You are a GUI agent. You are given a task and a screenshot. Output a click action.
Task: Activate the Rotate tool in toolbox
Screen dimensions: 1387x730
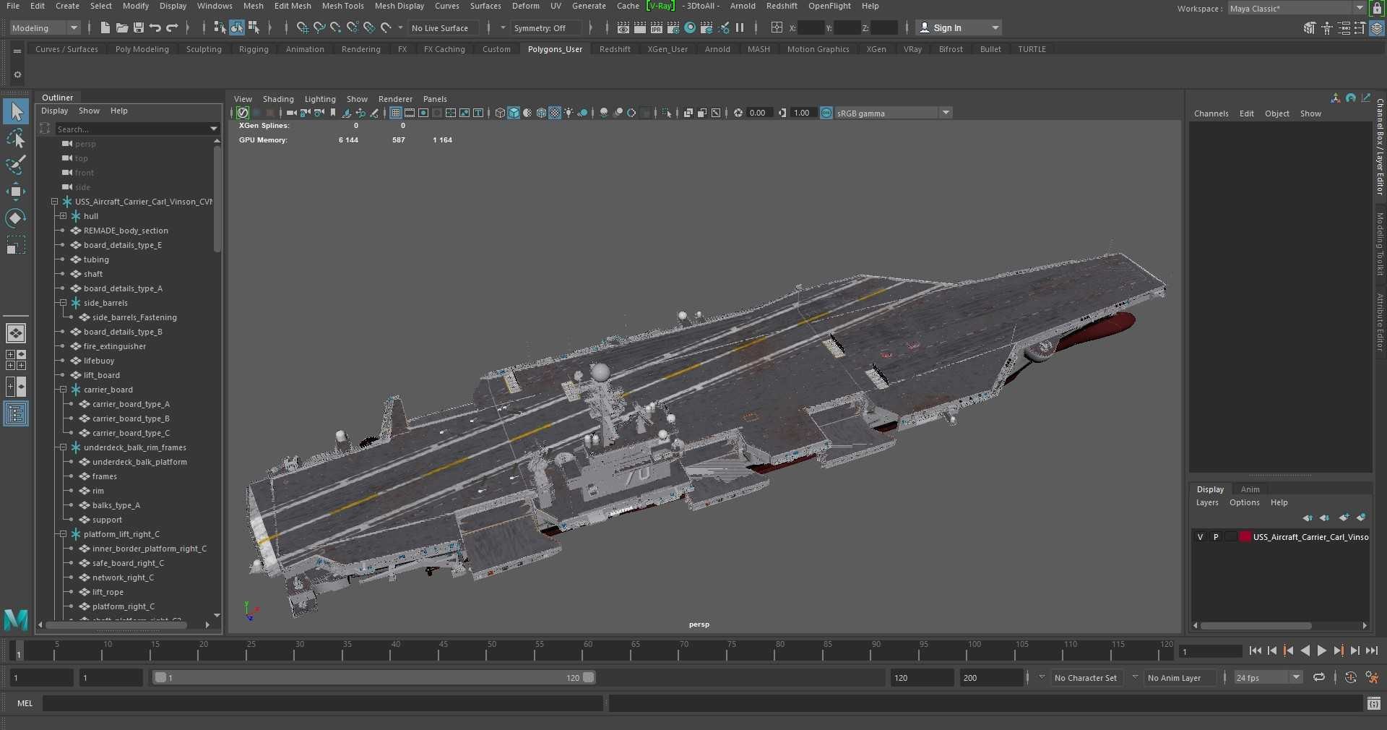(x=16, y=218)
